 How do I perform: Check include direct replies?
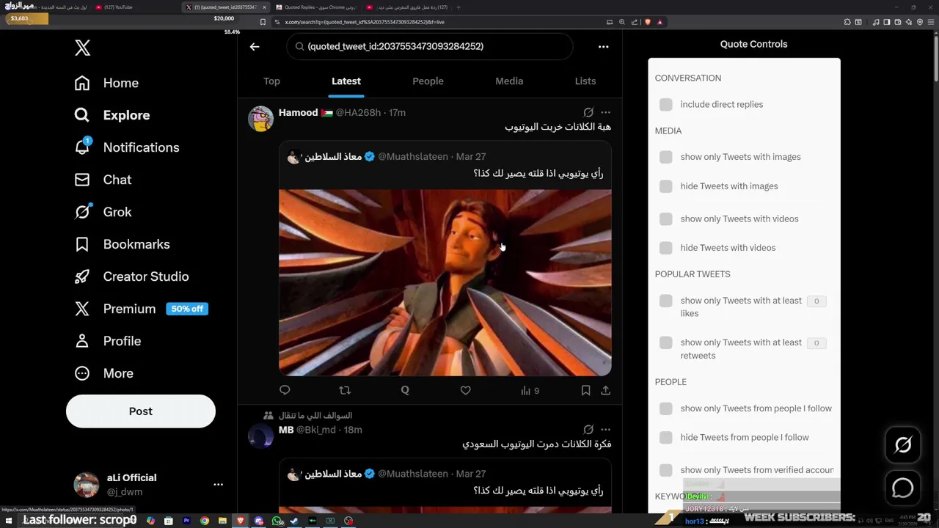click(665, 105)
